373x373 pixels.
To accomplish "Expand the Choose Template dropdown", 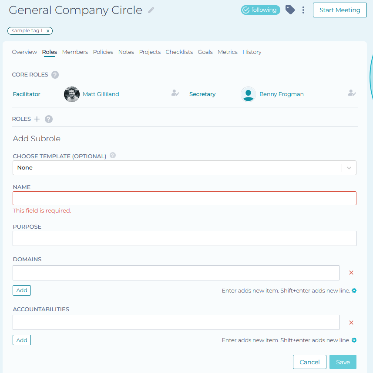I will [349, 168].
